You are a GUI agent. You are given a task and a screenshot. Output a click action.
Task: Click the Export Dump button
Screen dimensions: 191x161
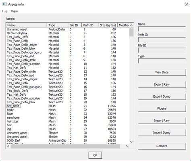(x=162, y=96)
